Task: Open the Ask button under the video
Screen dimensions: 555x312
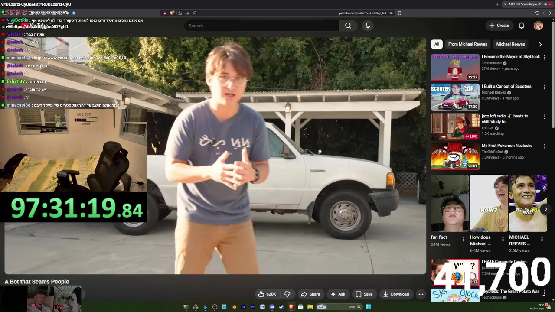Action: pos(338,294)
